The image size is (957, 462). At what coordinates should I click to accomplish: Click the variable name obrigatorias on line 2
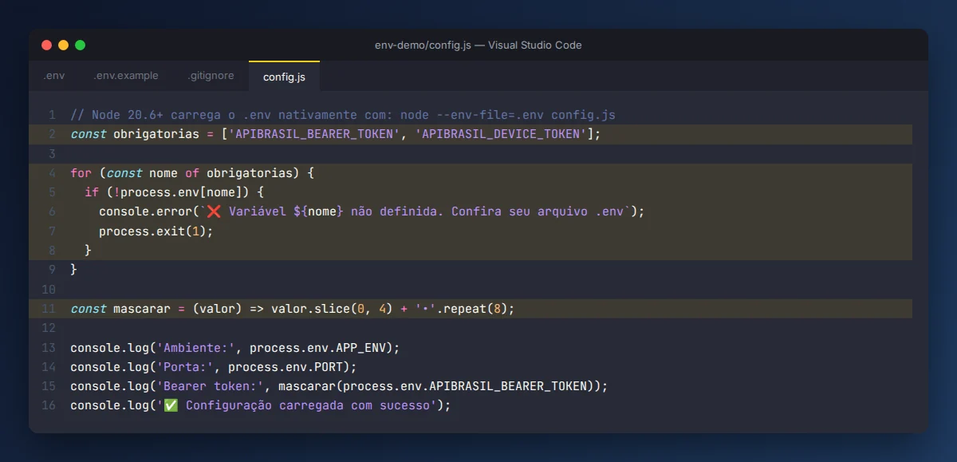(156, 134)
